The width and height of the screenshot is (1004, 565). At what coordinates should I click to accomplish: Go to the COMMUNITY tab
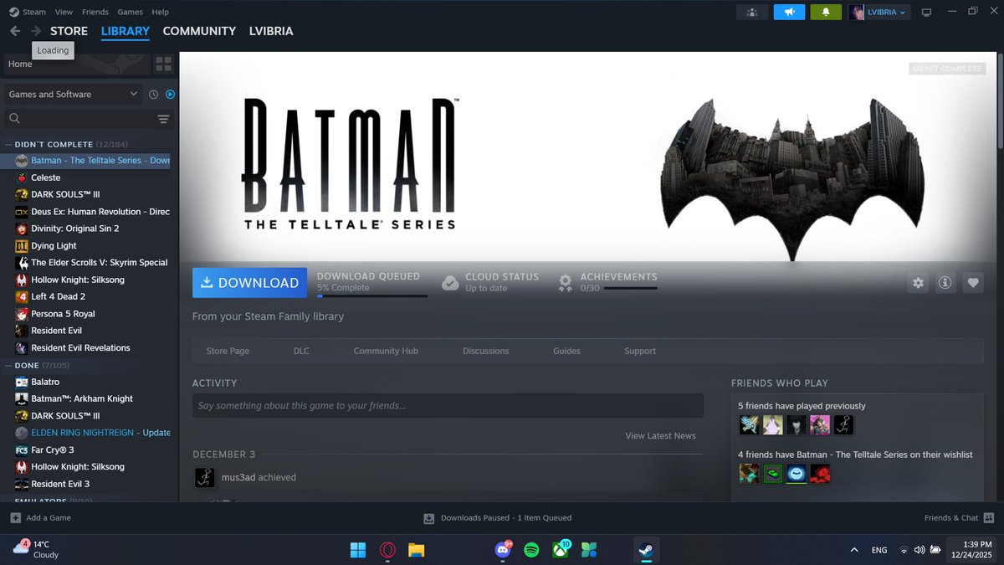coord(199,31)
